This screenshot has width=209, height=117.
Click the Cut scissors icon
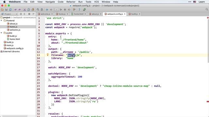pos(24,9)
